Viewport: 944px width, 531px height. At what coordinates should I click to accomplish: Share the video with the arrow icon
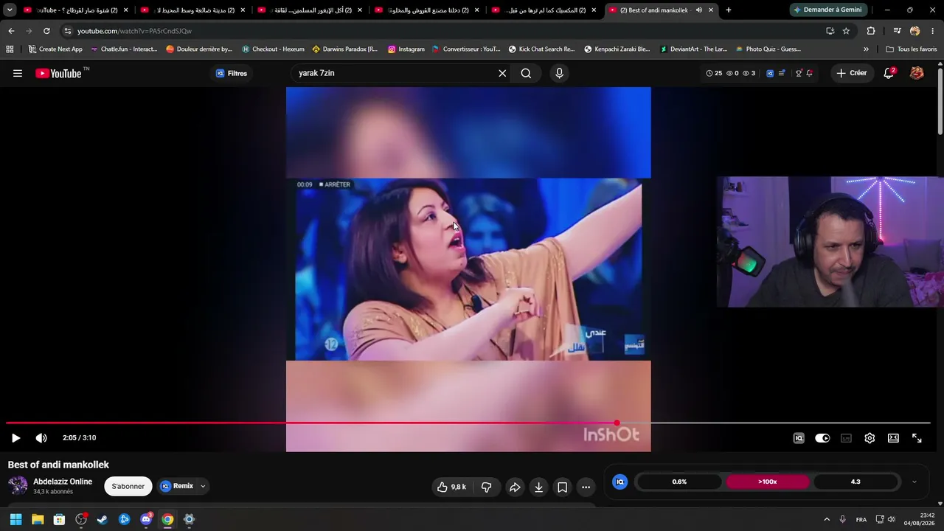(515, 487)
